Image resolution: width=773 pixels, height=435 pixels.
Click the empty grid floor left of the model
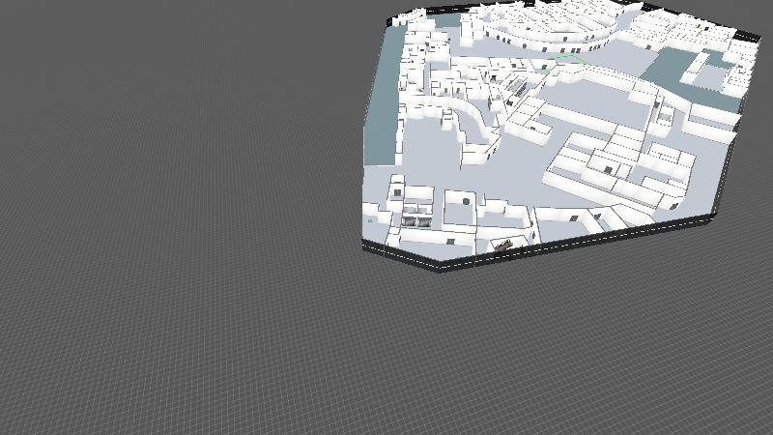[x=174, y=193]
